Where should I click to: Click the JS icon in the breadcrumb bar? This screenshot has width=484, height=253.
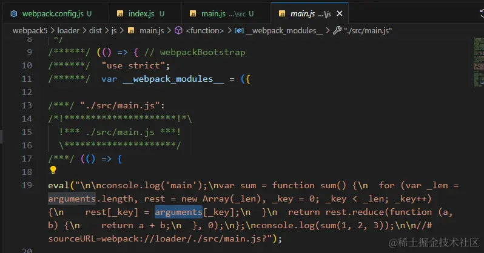(131, 30)
